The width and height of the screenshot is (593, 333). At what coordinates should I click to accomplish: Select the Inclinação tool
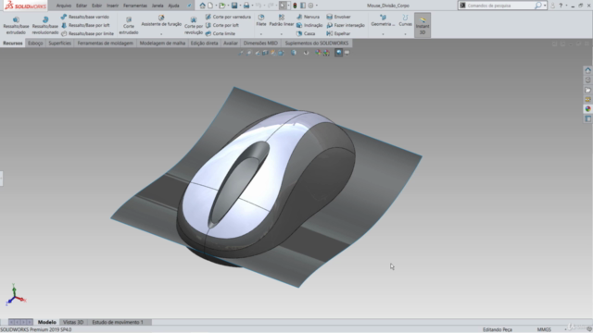pyautogui.click(x=309, y=25)
